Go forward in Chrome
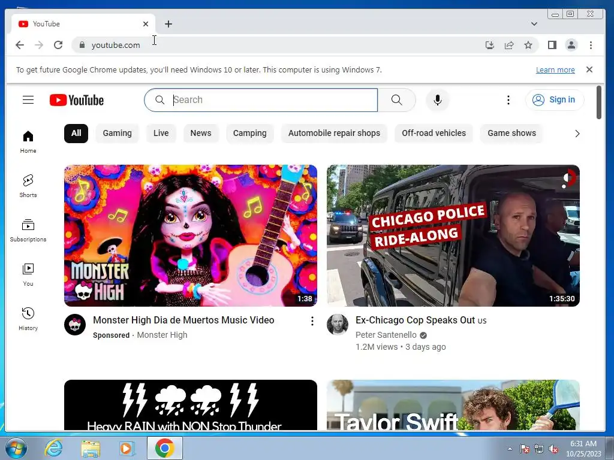 click(x=39, y=45)
